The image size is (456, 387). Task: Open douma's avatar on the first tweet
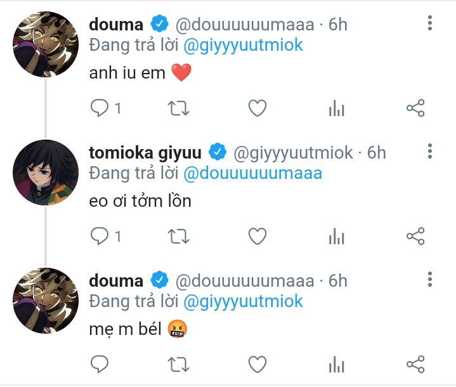(x=46, y=44)
